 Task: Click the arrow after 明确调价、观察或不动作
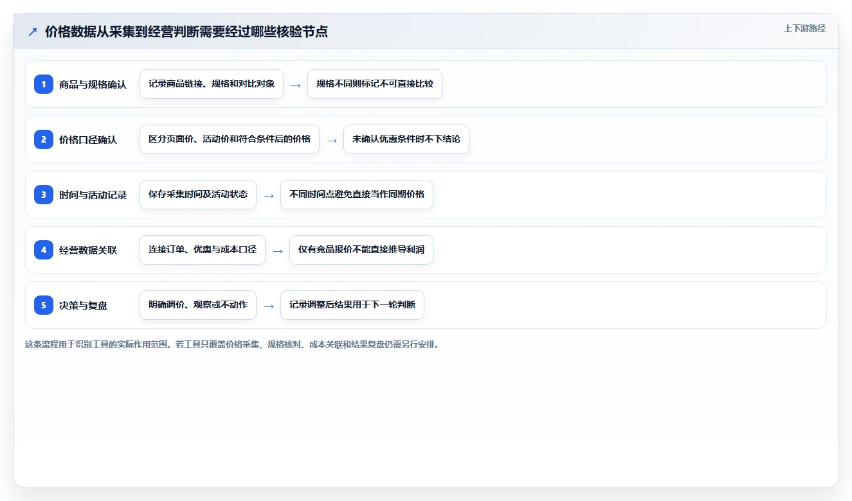269,306
